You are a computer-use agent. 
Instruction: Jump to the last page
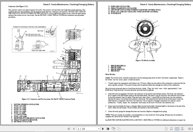(x=108, y=129)
